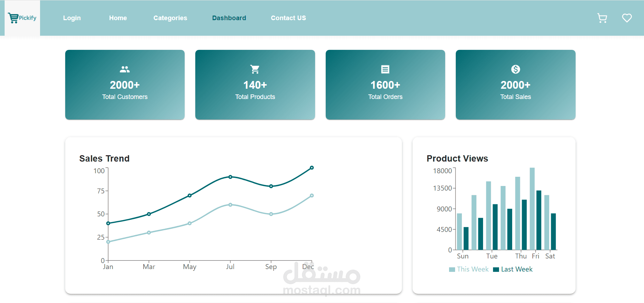Screen dimensions: 644x303
Task: Open the Contact US page
Action: (289, 18)
